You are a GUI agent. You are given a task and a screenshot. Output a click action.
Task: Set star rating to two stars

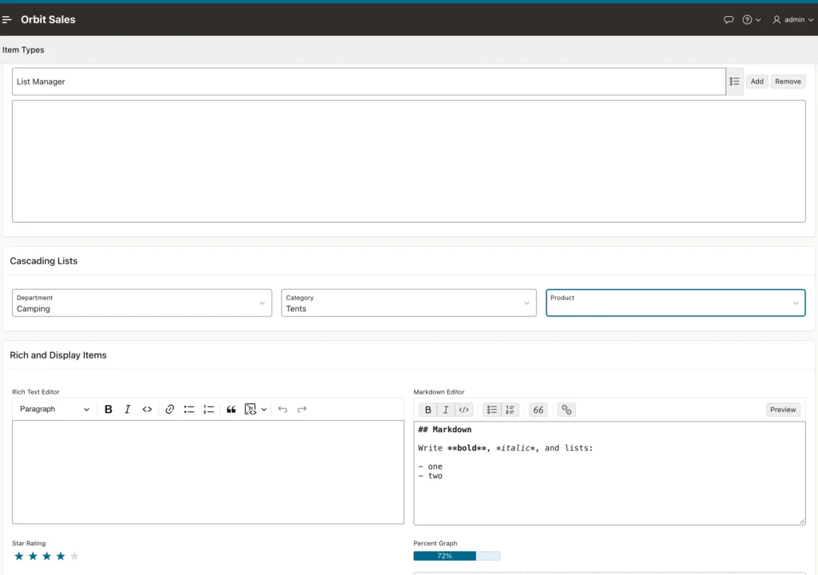click(x=33, y=556)
